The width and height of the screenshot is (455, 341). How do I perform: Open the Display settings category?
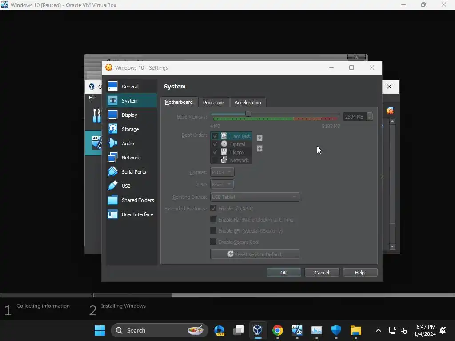[132, 115]
